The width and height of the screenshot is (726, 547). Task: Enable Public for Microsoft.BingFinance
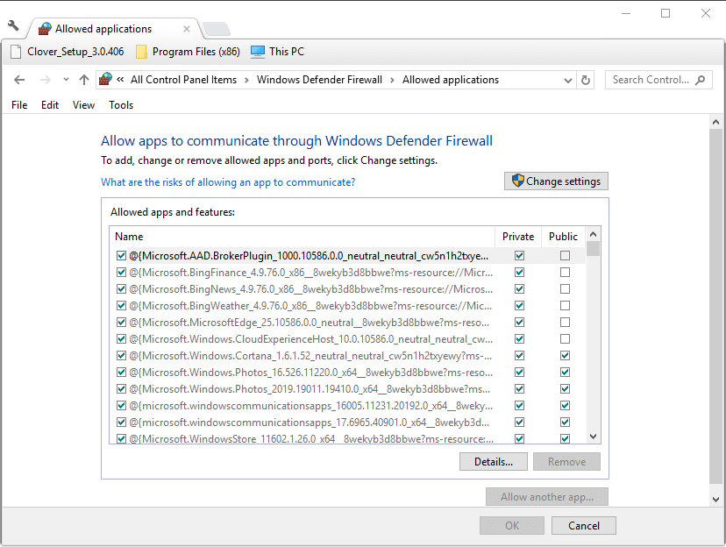(x=565, y=272)
